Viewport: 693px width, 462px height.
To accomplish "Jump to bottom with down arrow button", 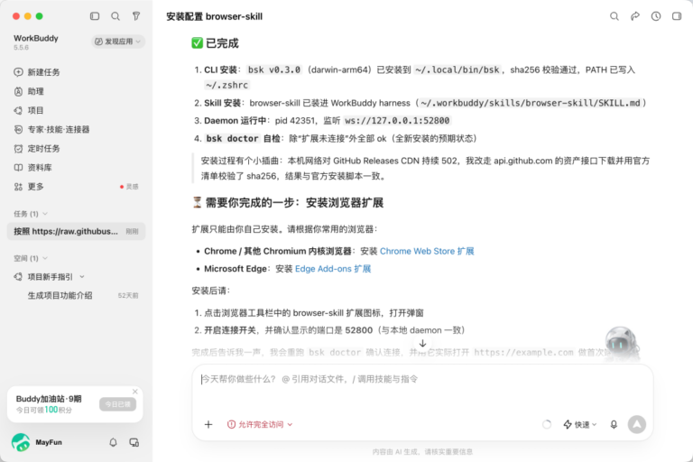I will pos(422,343).
